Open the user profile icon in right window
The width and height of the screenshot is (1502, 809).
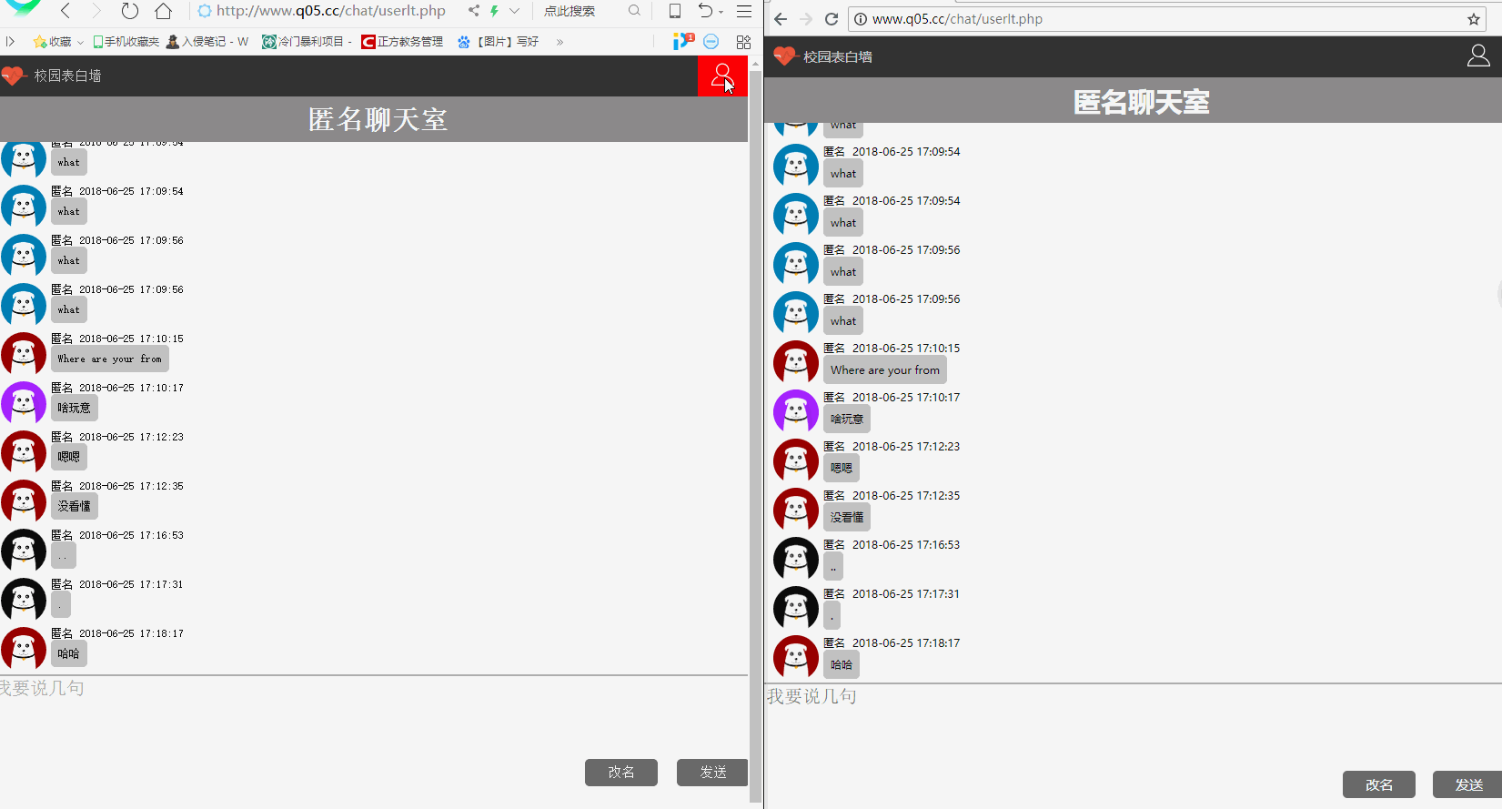[1478, 56]
